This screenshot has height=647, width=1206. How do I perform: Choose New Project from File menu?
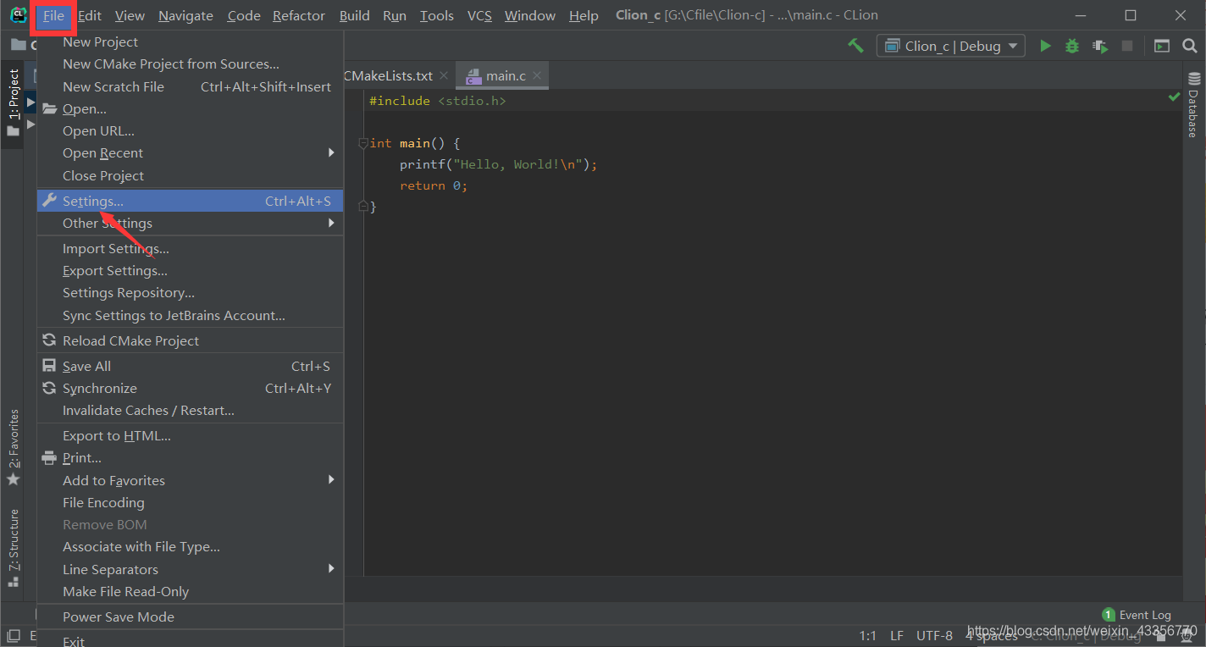tap(191, 41)
